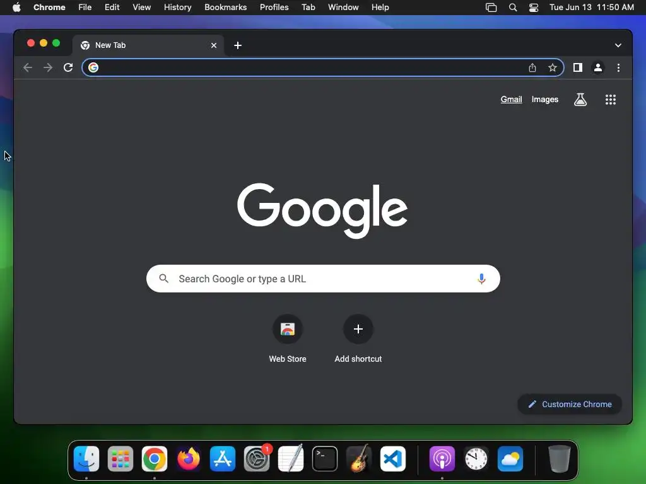Open Clock app from the dock
Image resolution: width=646 pixels, height=484 pixels.
[476, 459]
